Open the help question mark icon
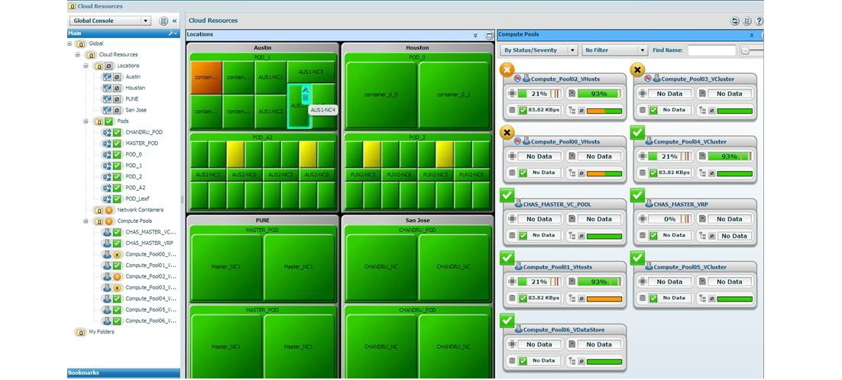Image resolution: width=842 pixels, height=380 pixels. (x=759, y=21)
